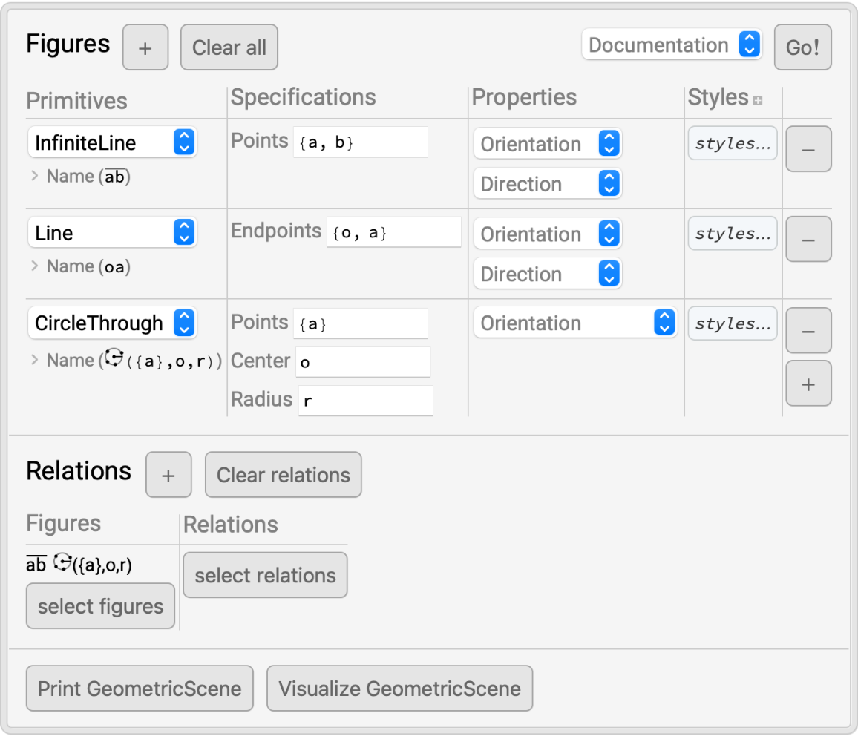858x736 pixels.
Task: Remove the CircleThrough figure row
Action: click(x=808, y=330)
